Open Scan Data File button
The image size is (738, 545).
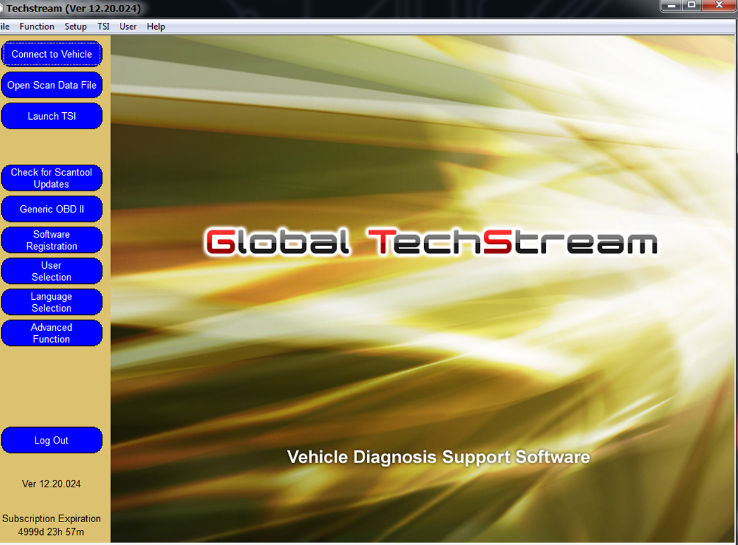(x=52, y=85)
